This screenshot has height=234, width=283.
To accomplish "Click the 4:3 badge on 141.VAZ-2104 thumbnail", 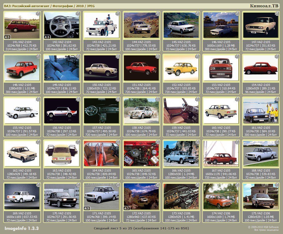I will tap(7, 37).
